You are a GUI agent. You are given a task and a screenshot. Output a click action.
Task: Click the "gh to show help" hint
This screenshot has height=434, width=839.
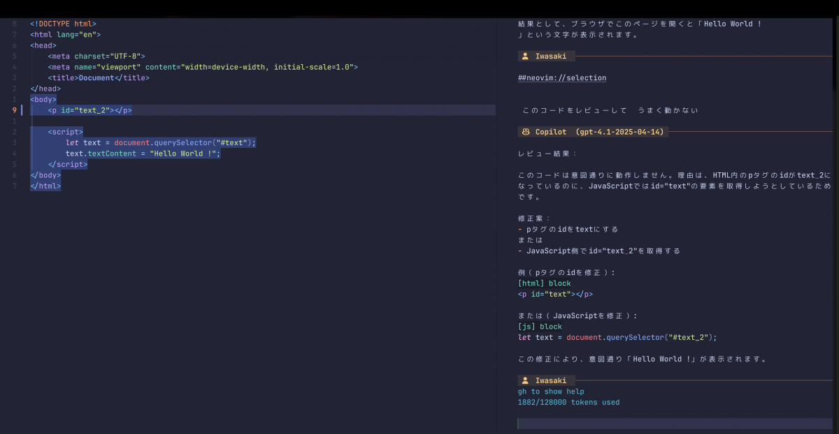click(x=550, y=391)
